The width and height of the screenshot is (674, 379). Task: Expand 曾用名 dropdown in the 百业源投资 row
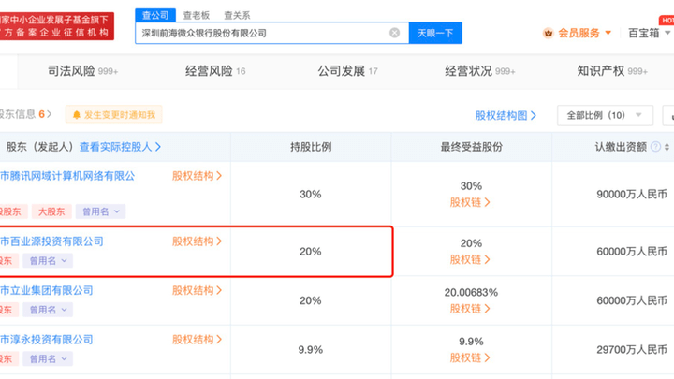[48, 261]
